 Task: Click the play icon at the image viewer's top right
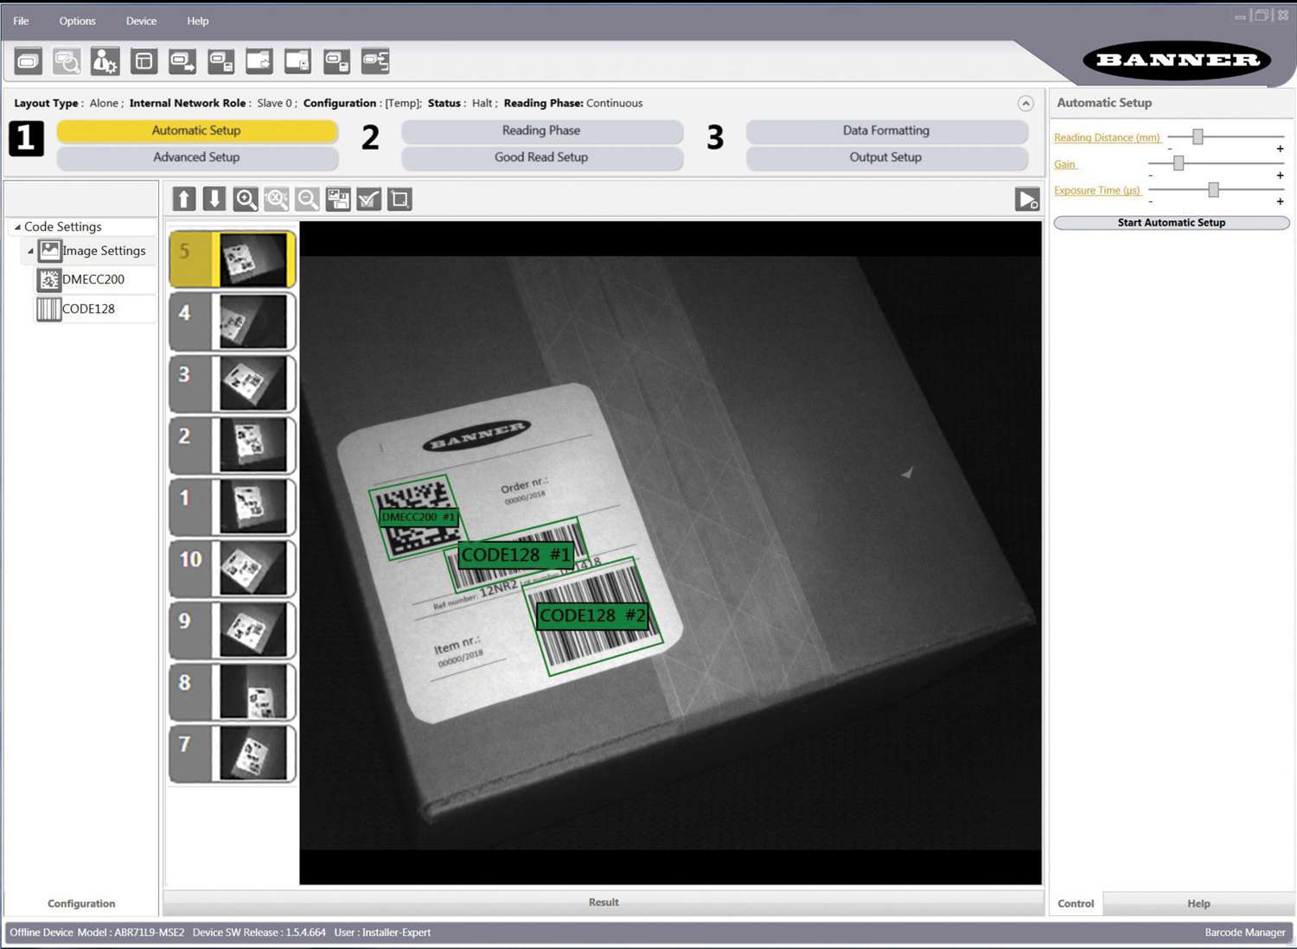(1027, 199)
